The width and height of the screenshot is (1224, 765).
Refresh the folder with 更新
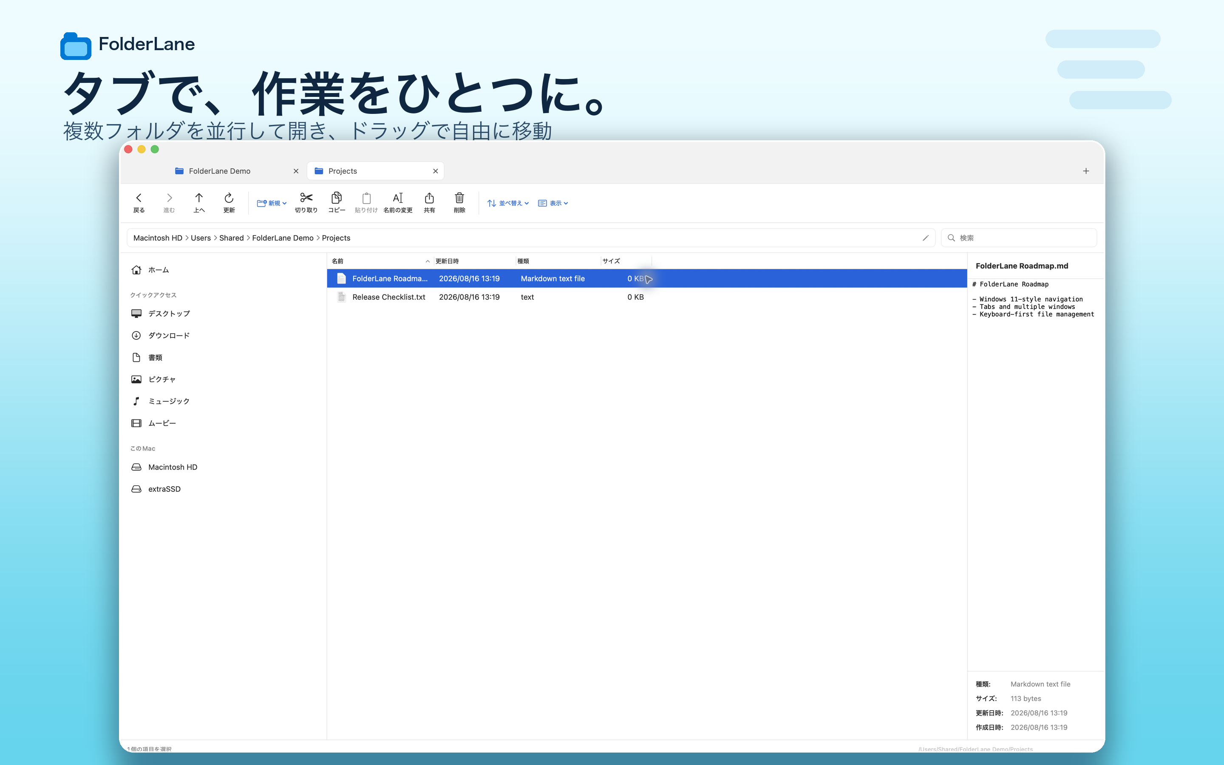click(229, 202)
